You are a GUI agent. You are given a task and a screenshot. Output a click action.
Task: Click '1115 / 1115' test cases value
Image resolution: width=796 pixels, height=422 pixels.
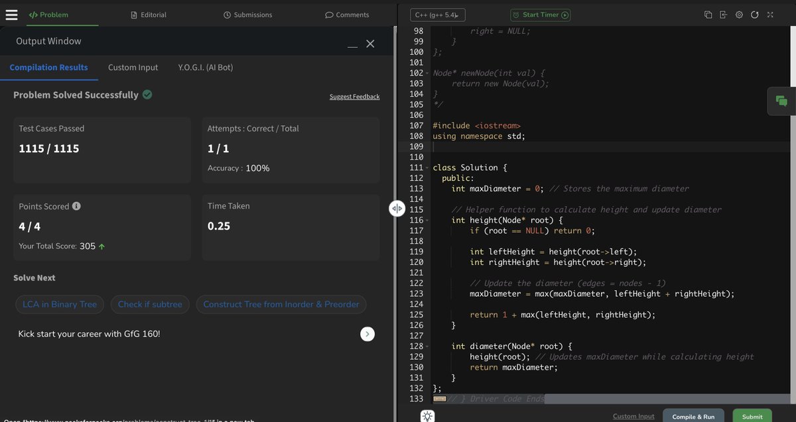pyautogui.click(x=49, y=149)
